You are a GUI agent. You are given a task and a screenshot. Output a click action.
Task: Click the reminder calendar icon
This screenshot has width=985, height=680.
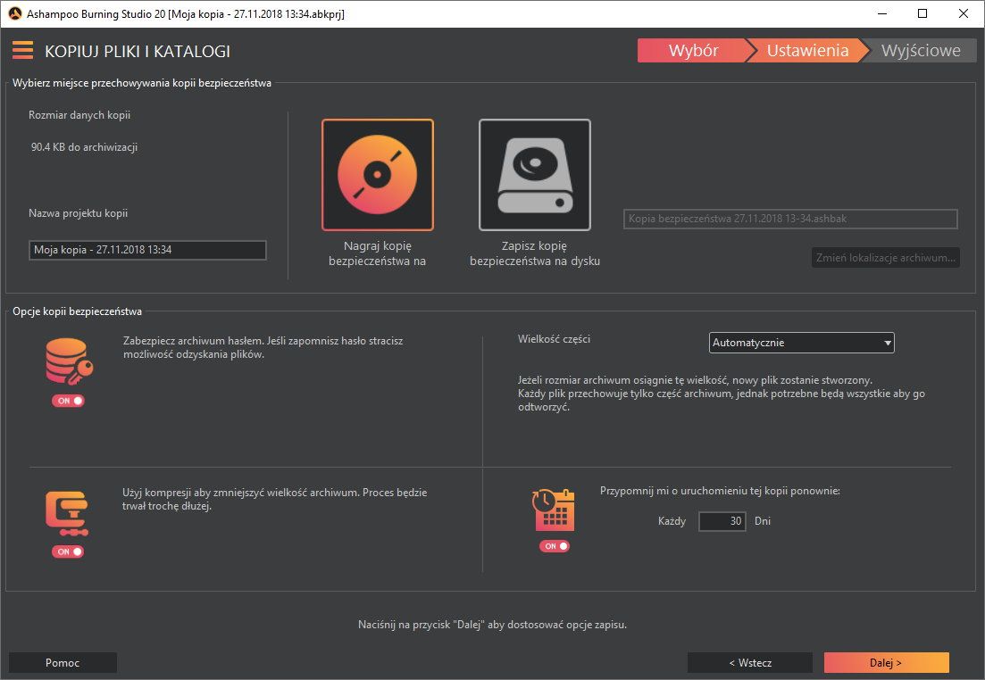tap(553, 510)
